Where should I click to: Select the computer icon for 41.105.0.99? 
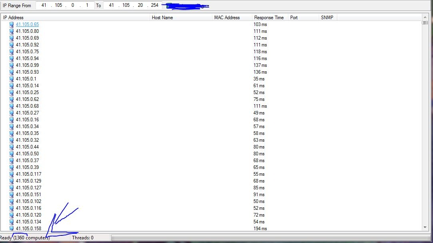[12, 65]
